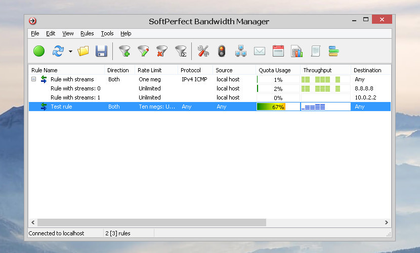Image resolution: width=420 pixels, height=253 pixels.
Task: Select the 'Test rule' row name
Action: [x=61, y=107]
